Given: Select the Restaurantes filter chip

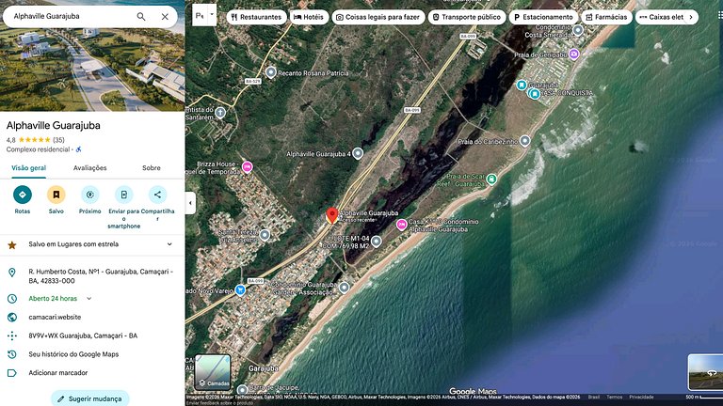Looking at the screenshot, I should pyautogui.click(x=256, y=17).
